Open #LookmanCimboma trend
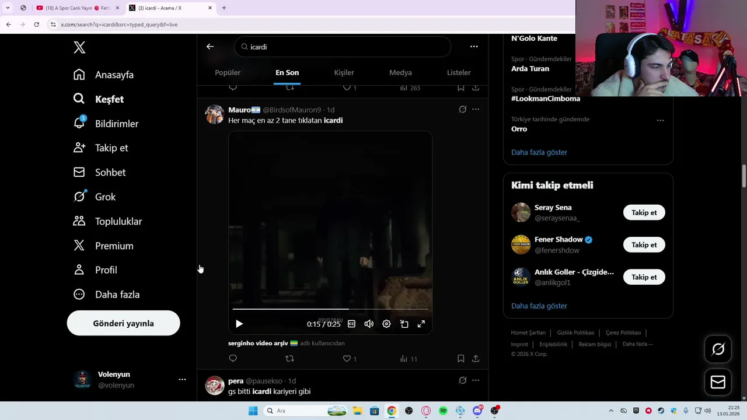The height and width of the screenshot is (420, 747). [x=546, y=99]
